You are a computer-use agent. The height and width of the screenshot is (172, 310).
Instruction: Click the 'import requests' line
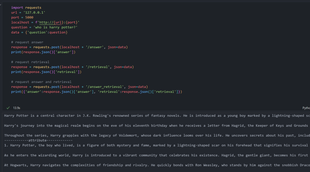click(26, 7)
